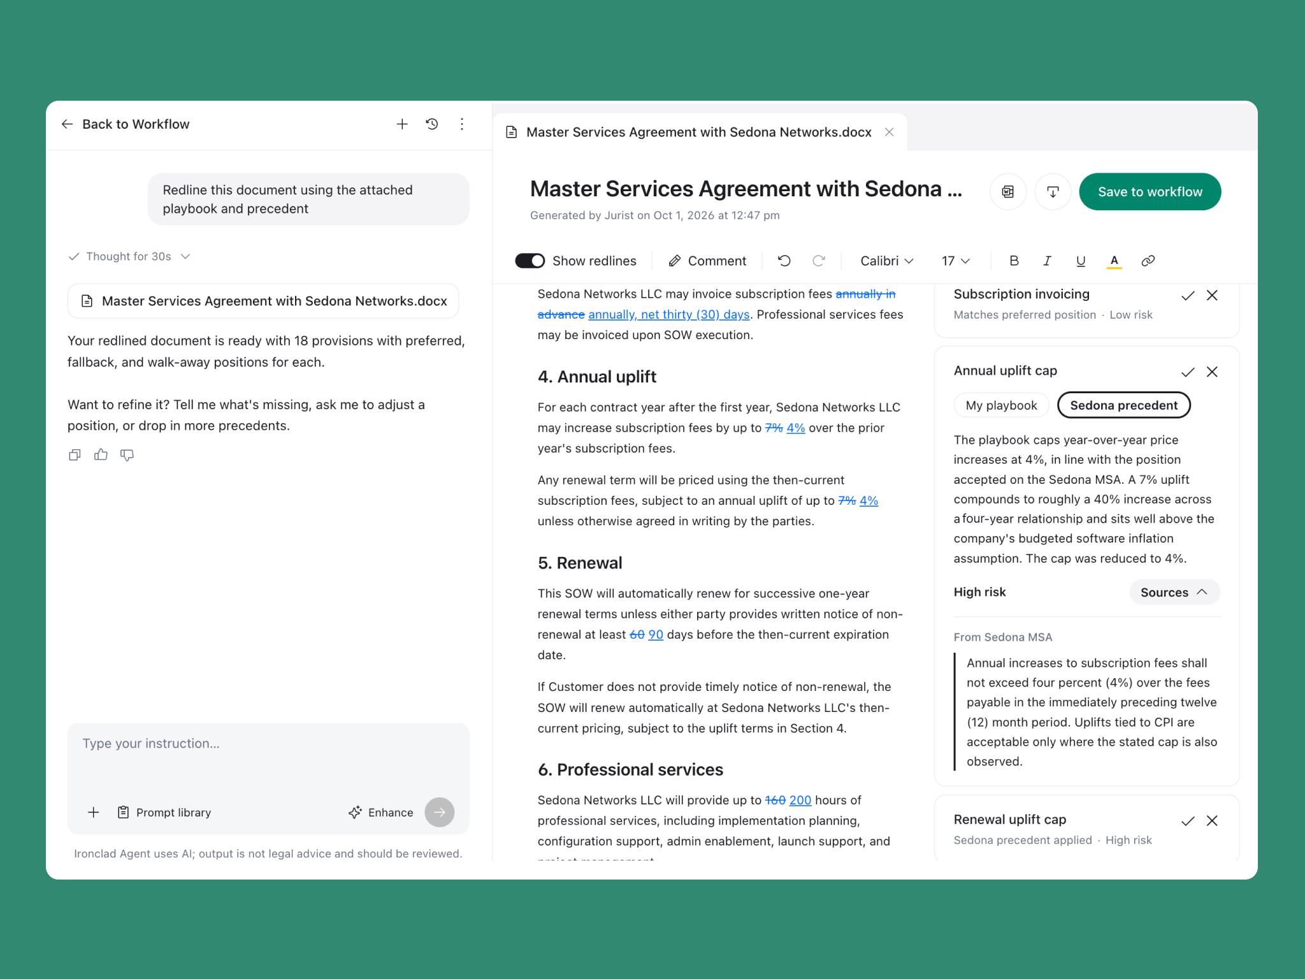The height and width of the screenshot is (979, 1305).
Task: Open the font size 17 dropdown
Action: pos(956,261)
